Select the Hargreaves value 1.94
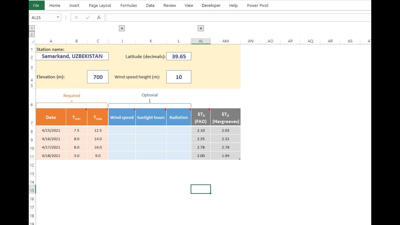Screen dimensions: 400x225 point(226,156)
